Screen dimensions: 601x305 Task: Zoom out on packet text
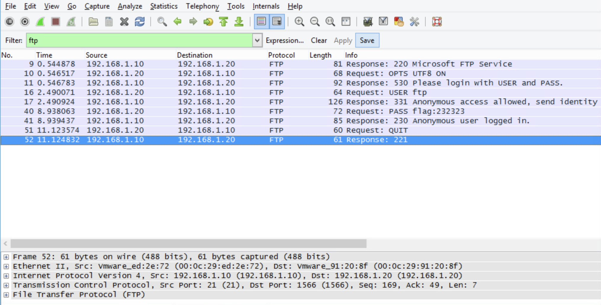pos(315,22)
